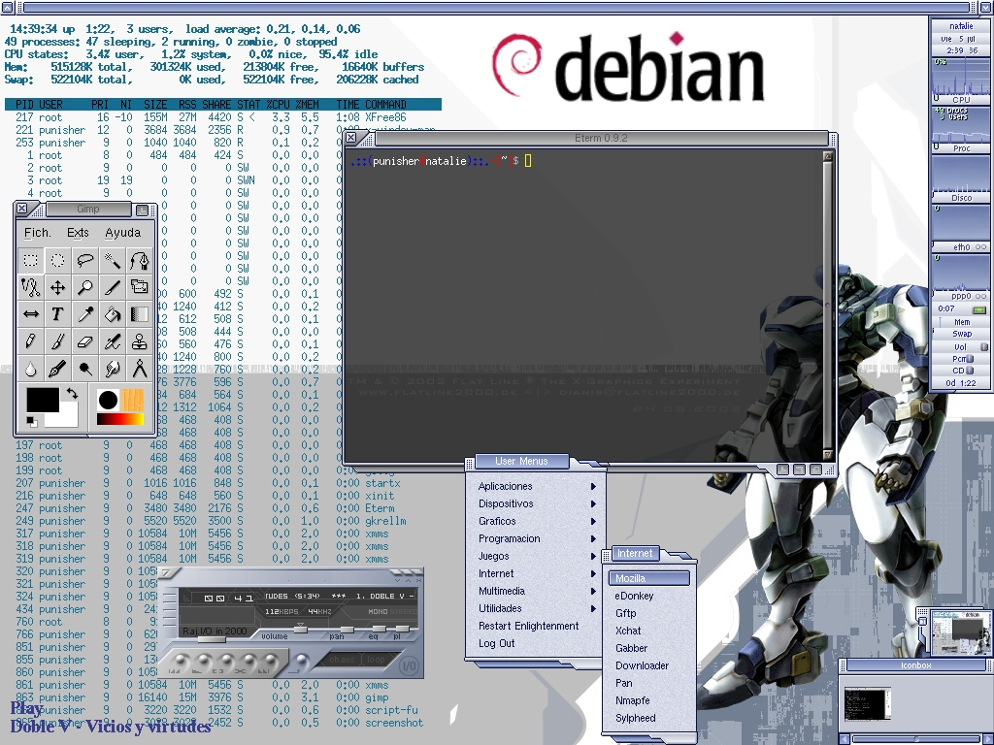The image size is (994, 745).
Task: Expand the Multimedia submenu
Action: tap(537, 591)
